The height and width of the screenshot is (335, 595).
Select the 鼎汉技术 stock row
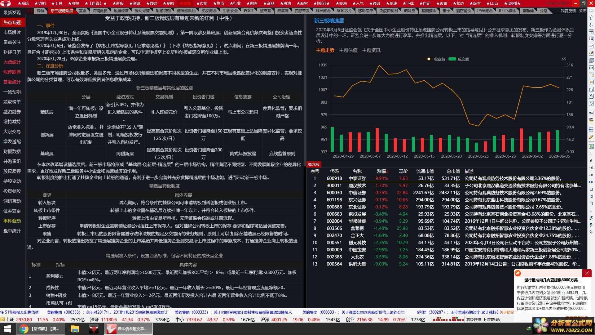click(444, 185)
